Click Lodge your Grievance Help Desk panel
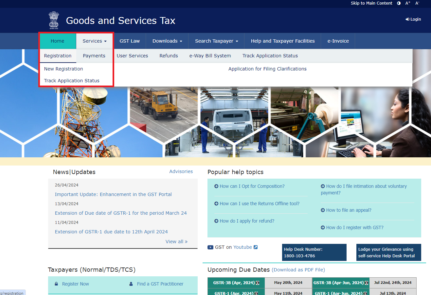This screenshot has height=295, width=431. (388, 252)
